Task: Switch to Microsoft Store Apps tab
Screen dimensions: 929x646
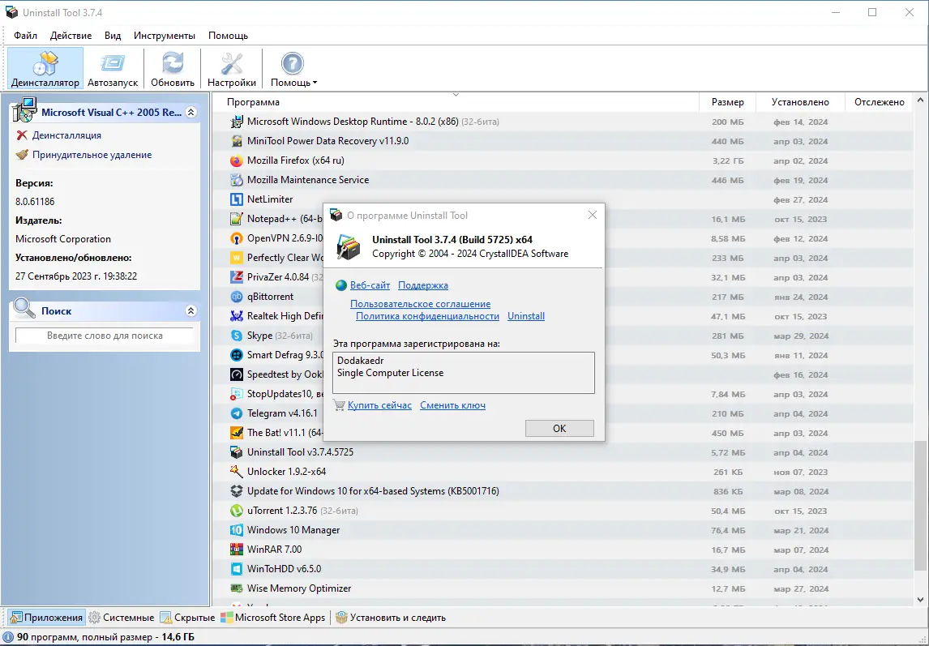Action: click(273, 618)
